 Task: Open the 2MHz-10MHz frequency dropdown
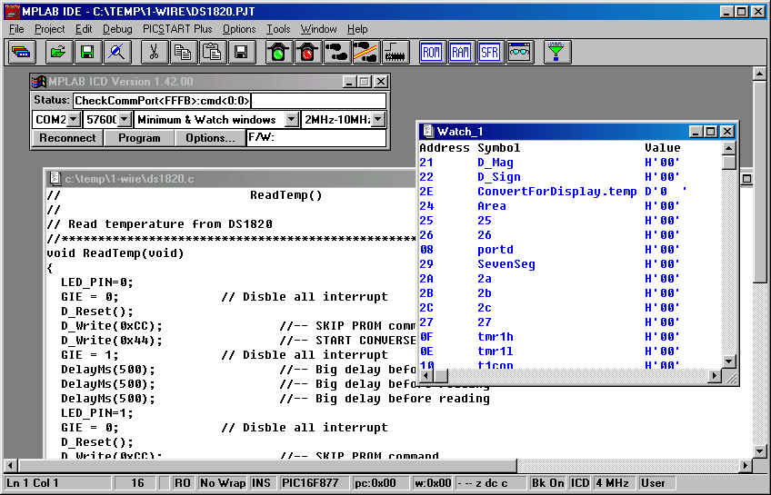pyautogui.click(x=378, y=119)
